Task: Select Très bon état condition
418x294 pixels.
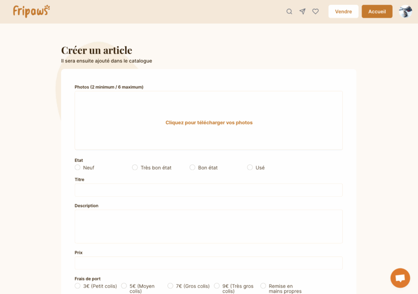Action: pyautogui.click(x=135, y=168)
